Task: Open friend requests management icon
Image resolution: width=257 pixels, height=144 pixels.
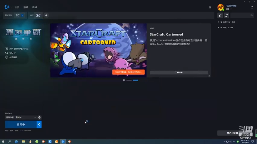Action: tap(226, 15)
